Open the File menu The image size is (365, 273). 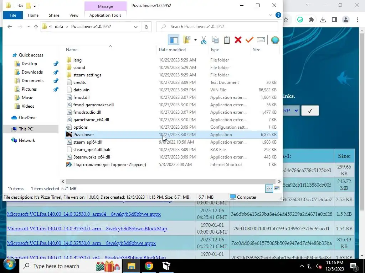click(x=13, y=15)
